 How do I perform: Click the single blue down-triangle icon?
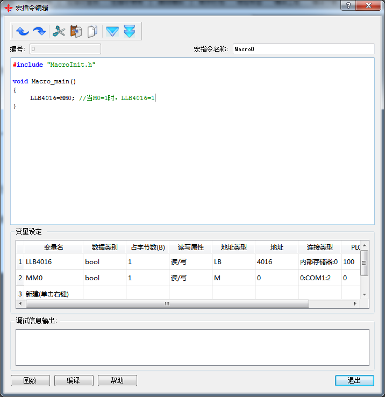[x=112, y=32]
